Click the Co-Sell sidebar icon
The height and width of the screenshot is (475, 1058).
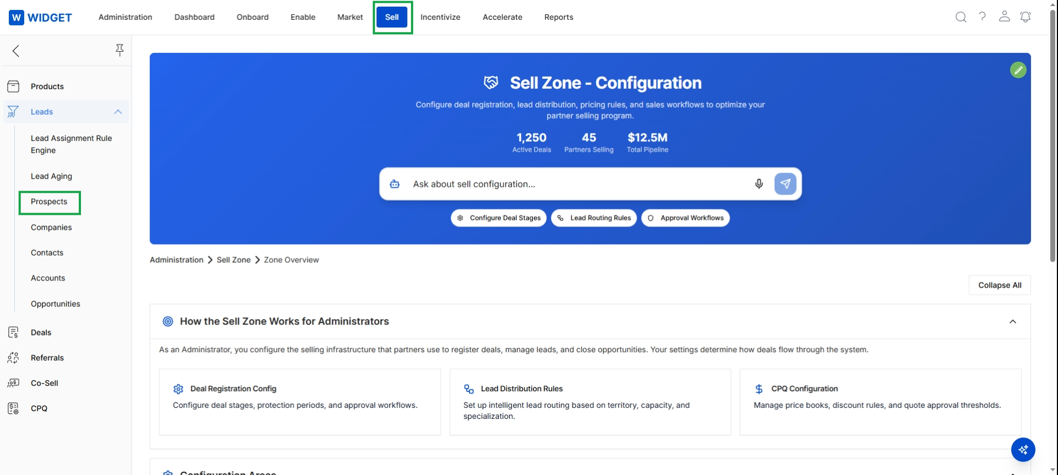pos(13,383)
